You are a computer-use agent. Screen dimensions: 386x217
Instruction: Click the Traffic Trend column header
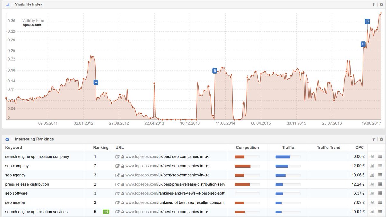(x=328, y=148)
